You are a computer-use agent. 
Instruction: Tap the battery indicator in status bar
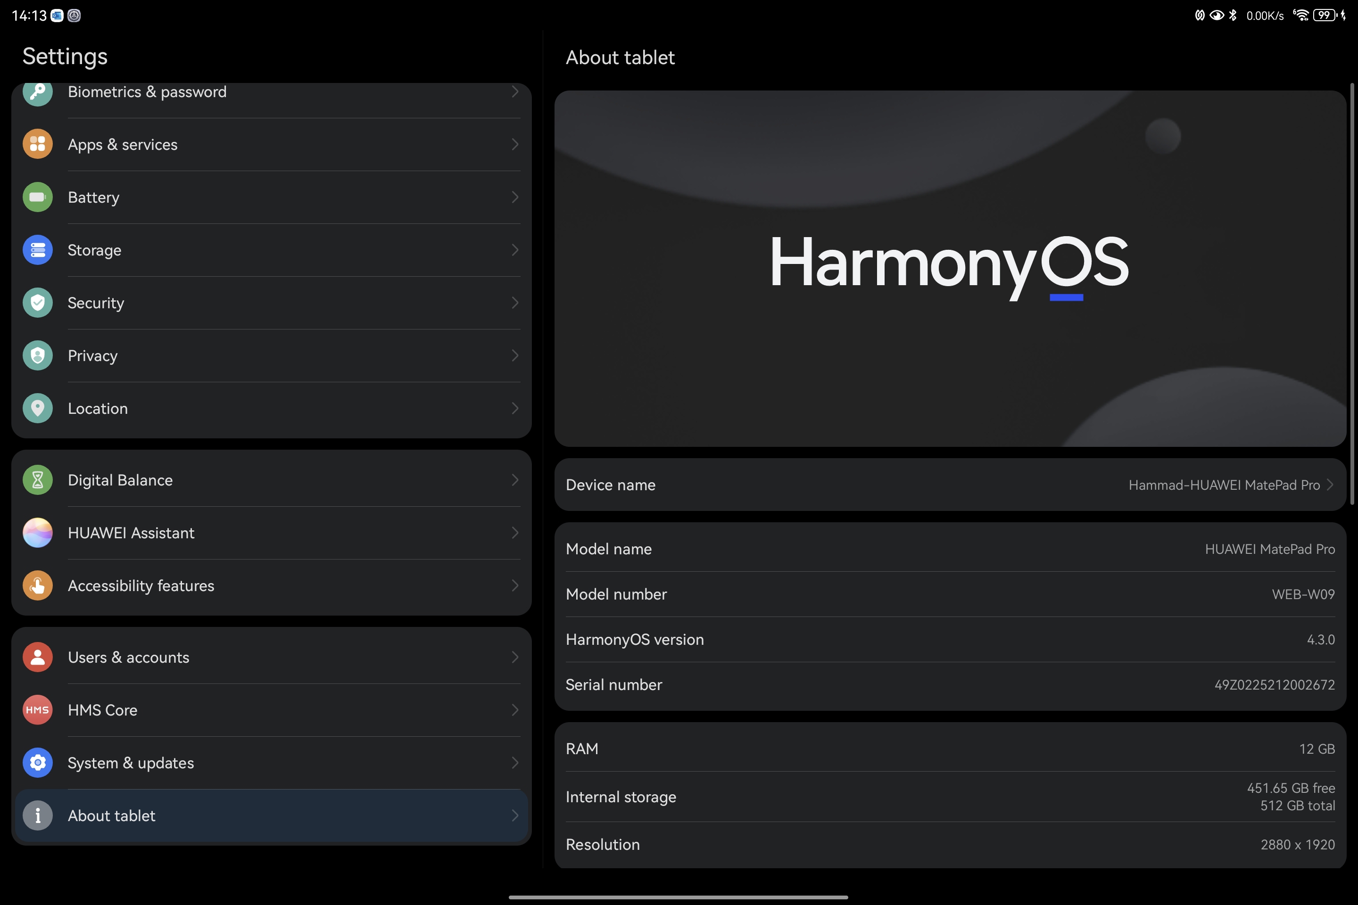pos(1325,16)
